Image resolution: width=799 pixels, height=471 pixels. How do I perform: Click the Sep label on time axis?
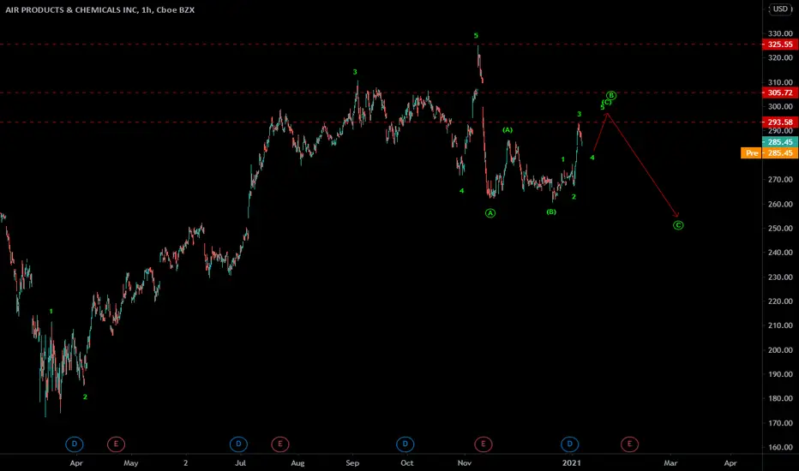pyautogui.click(x=352, y=462)
